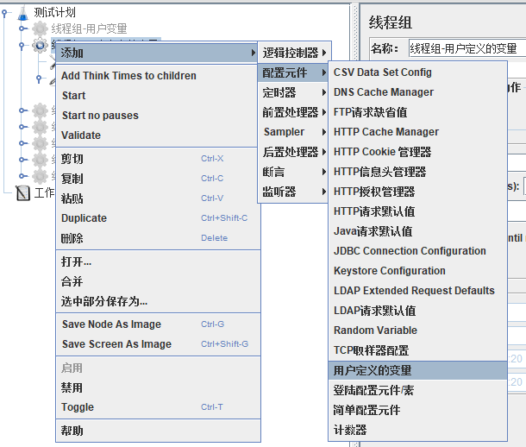Viewport: 526px width, 447px height.
Task: Click the workbench icon next to 工作
Action: tap(23, 192)
